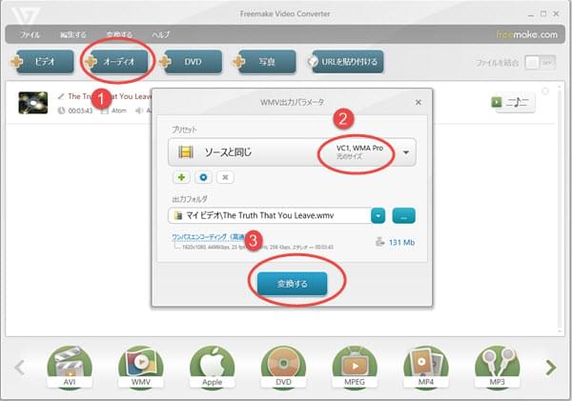Click the track title The Truth That You Leave
Screen dimensions: 572x401
tap(110, 96)
